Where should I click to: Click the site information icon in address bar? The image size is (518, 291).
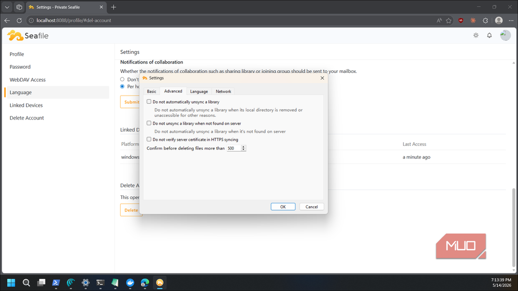31,21
